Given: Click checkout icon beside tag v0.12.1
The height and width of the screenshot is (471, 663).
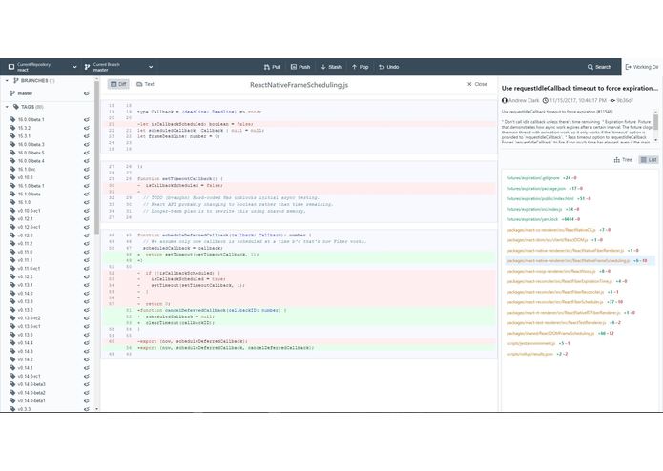Looking at the screenshot, I should point(87,218).
